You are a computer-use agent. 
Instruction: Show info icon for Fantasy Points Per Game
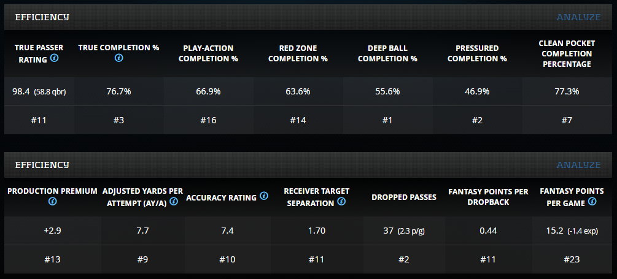[592, 201]
